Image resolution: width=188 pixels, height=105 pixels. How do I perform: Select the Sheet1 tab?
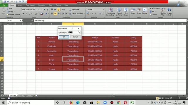(13, 96)
